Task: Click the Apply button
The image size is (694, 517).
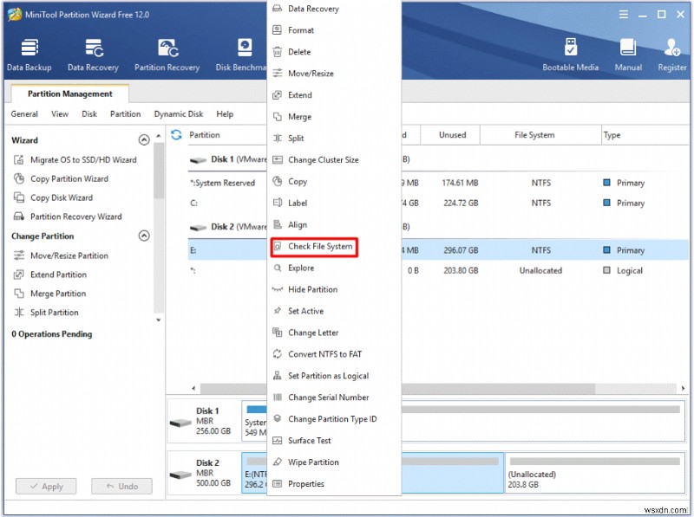Action: [x=45, y=486]
